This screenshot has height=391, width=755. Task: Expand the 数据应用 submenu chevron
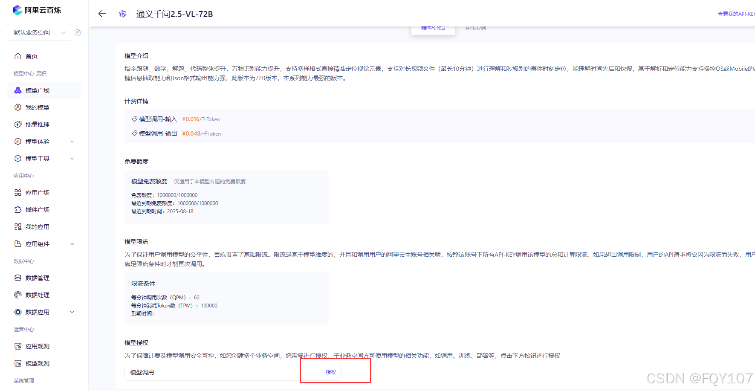coord(72,312)
